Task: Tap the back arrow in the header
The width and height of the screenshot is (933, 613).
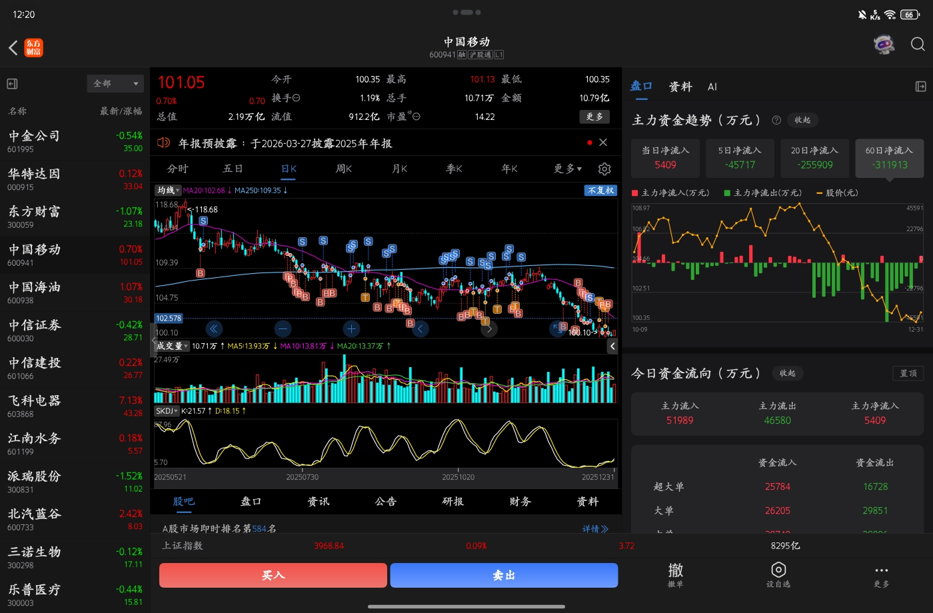Action: tap(13, 47)
